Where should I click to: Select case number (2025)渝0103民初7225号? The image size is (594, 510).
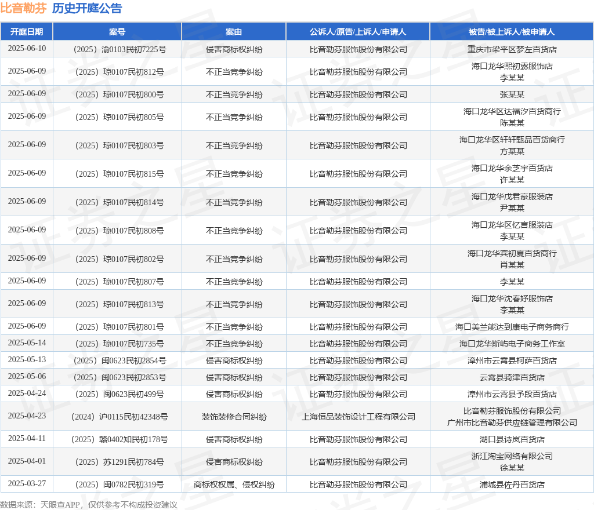tap(119, 49)
